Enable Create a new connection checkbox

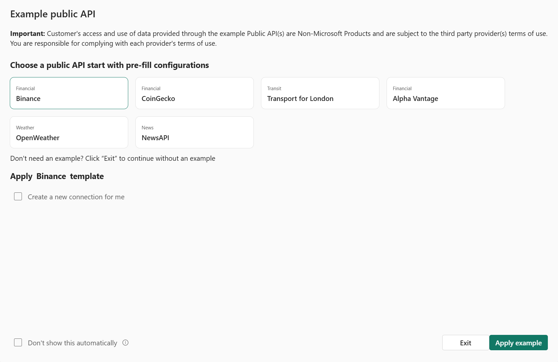[18, 196]
